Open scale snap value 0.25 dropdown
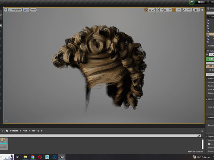214x160 pixels. pyautogui.click(x=189, y=10)
